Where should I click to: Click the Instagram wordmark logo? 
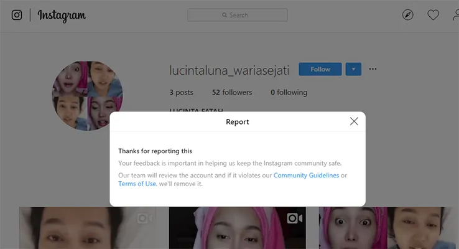click(x=62, y=16)
